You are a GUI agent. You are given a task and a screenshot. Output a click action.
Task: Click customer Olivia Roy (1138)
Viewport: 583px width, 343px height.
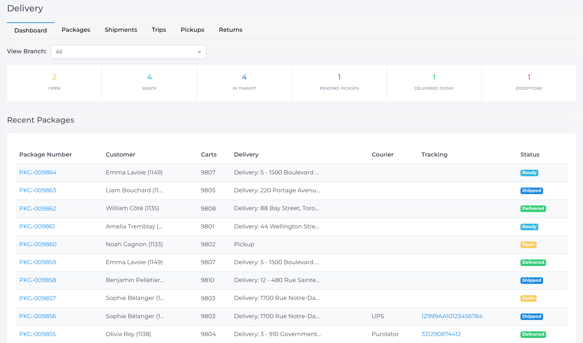128,334
